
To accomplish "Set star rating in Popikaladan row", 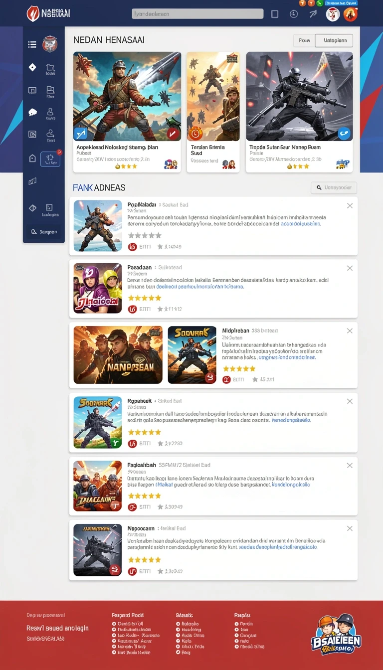I will [145, 235].
